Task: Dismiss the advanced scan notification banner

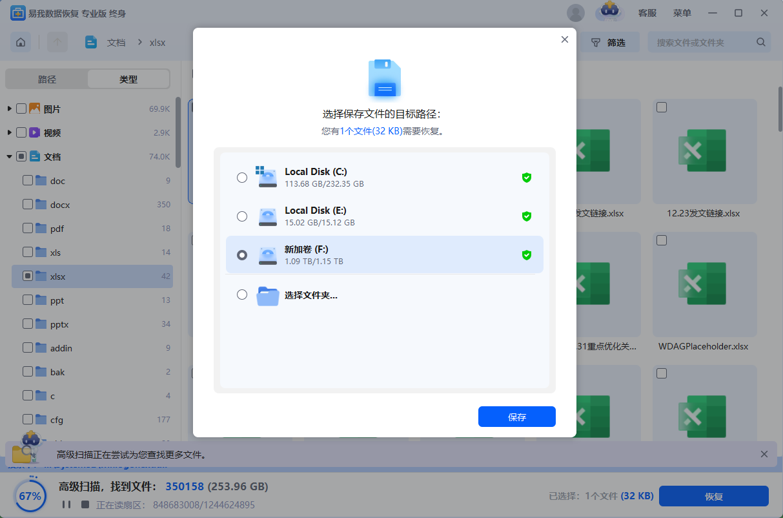Action: coord(764,454)
